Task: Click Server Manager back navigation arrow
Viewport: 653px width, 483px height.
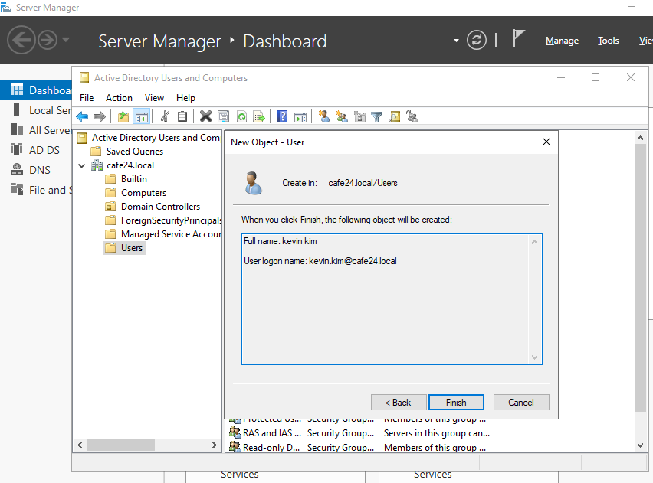Action: pyautogui.click(x=21, y=40)
